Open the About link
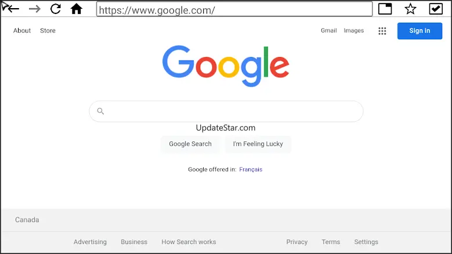452x254 pixels. point(22,31)
